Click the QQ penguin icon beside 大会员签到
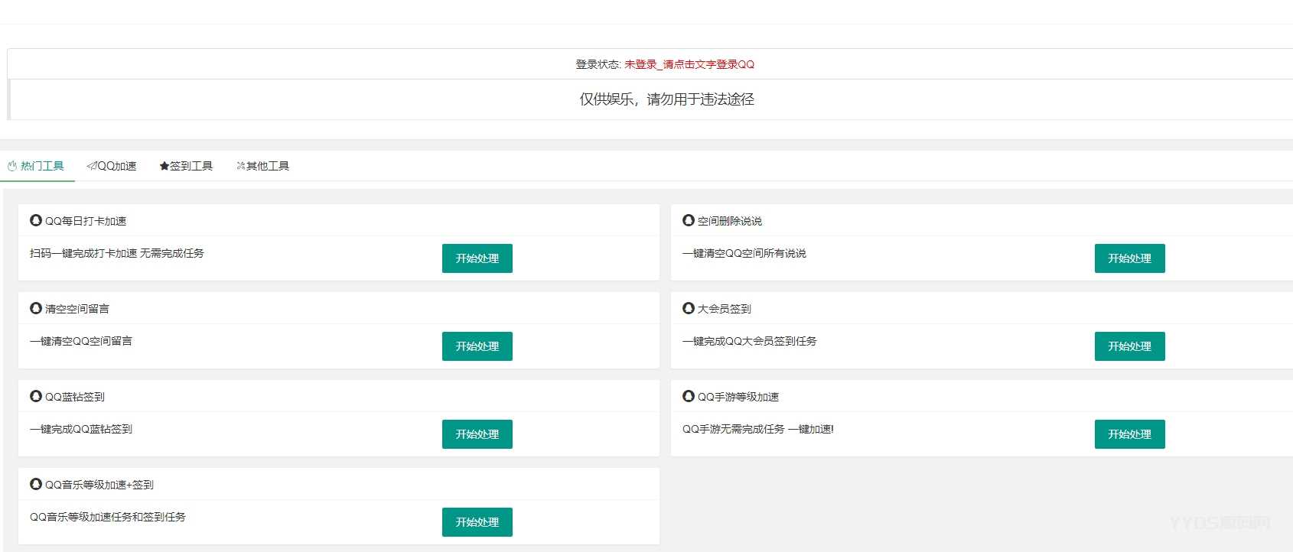The height and width of the screenshot is (552, 1293). point(689,308)
